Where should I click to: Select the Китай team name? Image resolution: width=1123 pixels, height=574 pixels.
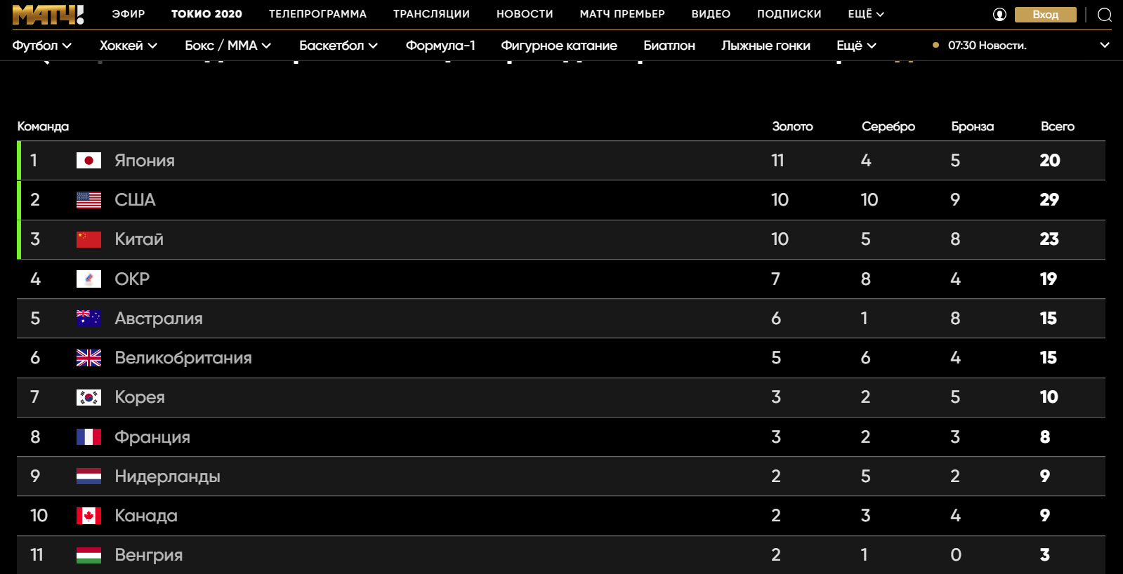[139, 239]
